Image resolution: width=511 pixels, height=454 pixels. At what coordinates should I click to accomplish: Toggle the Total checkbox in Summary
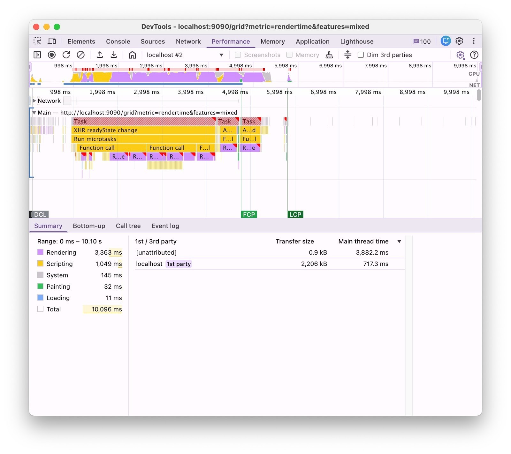point(40,309)
